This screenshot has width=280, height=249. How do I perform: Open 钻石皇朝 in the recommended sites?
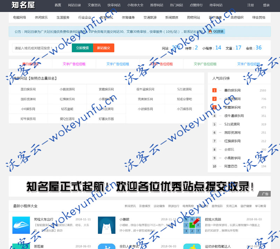tap(67, 109)
